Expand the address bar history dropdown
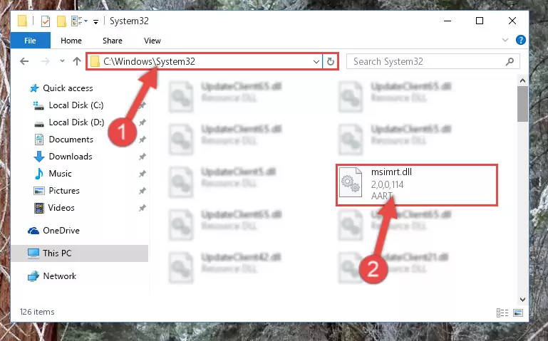The width and height of the screenshot is (548, 341). coord(316,62)
